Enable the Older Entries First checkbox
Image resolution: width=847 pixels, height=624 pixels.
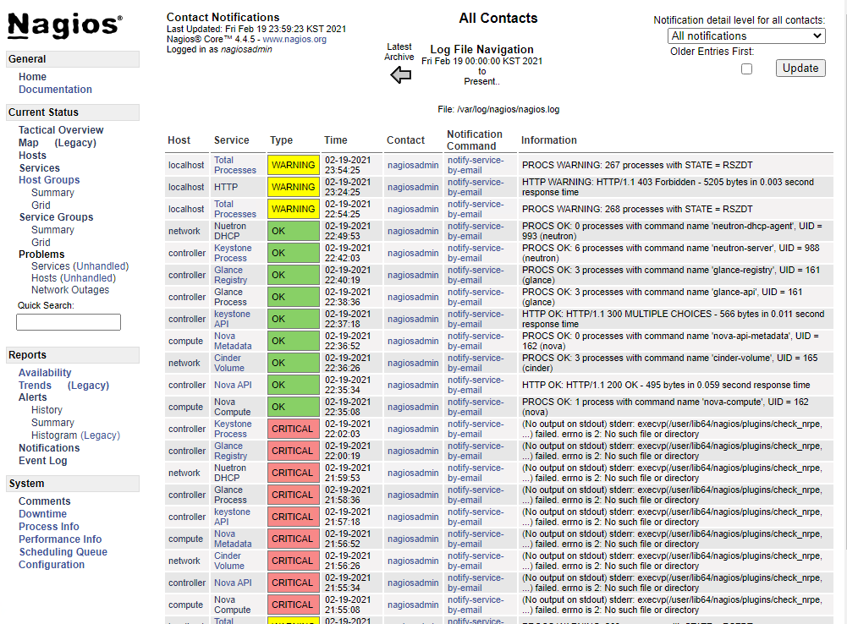(x=746, y=68)
